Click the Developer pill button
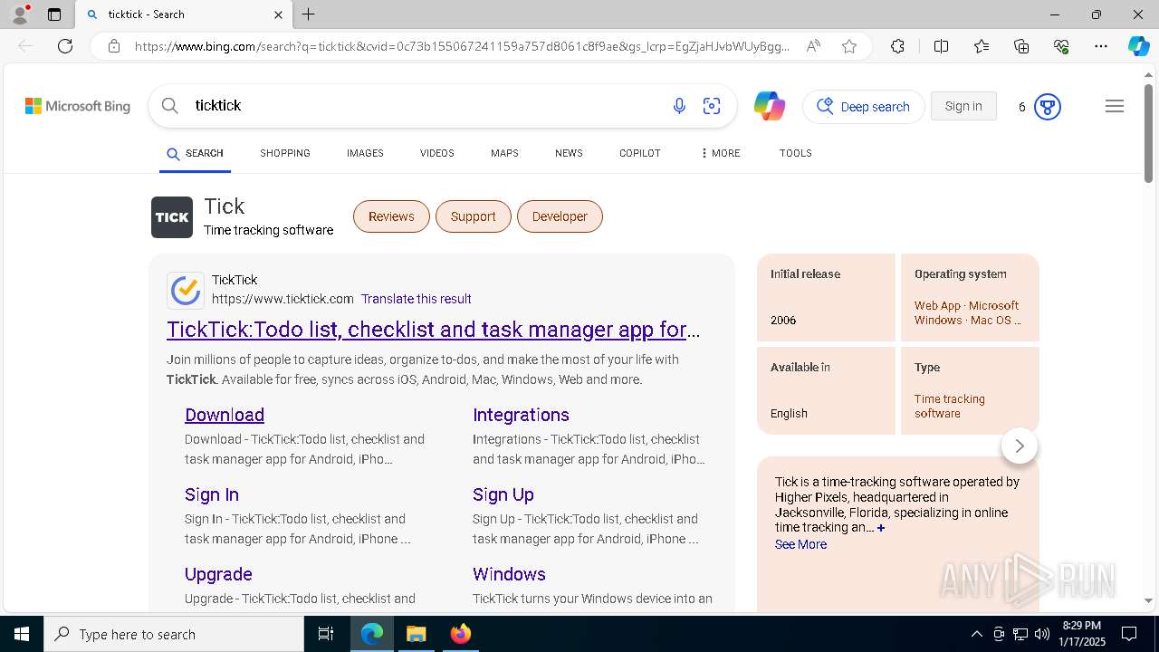The height and width of the screenshot is (652, 1159). (x=560, y=216)
